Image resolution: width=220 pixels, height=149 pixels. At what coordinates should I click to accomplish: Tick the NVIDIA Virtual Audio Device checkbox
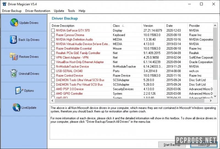(x=53, y=44)
